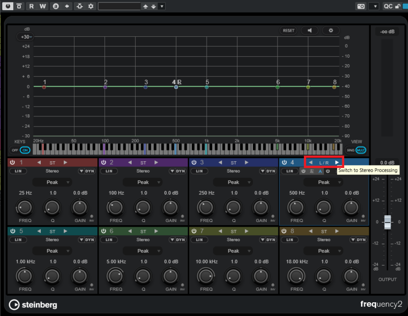Screen dimensions: 408x316
Task: Open the +30 dB scale dropdown
Action: pos(26,37)
